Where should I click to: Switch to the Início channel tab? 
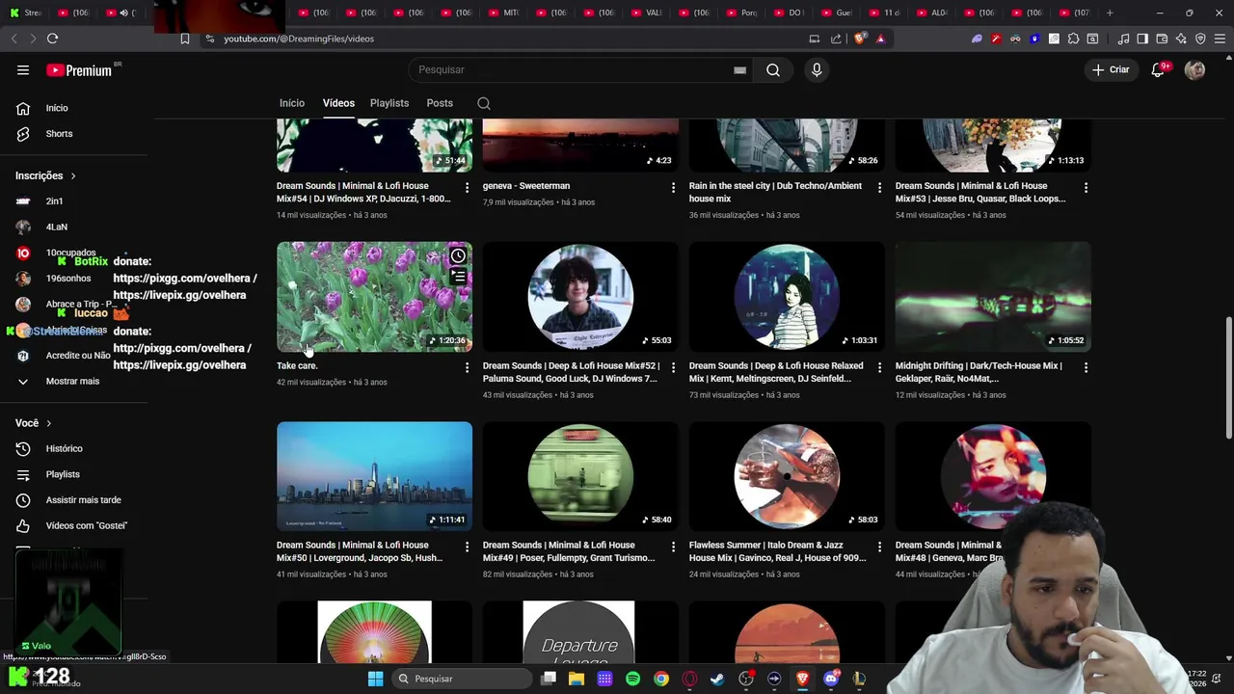point(292,103)
